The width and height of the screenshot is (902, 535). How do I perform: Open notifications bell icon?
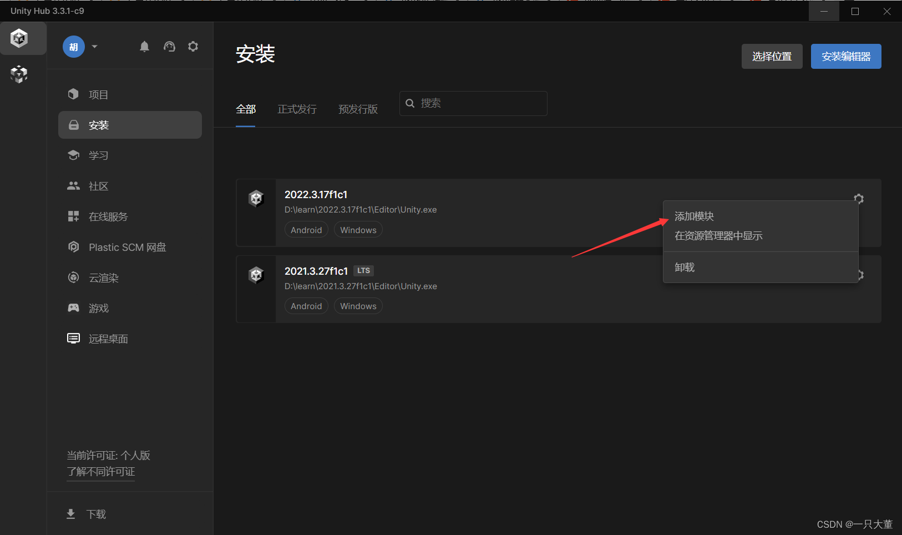click(x=144, y=47)
